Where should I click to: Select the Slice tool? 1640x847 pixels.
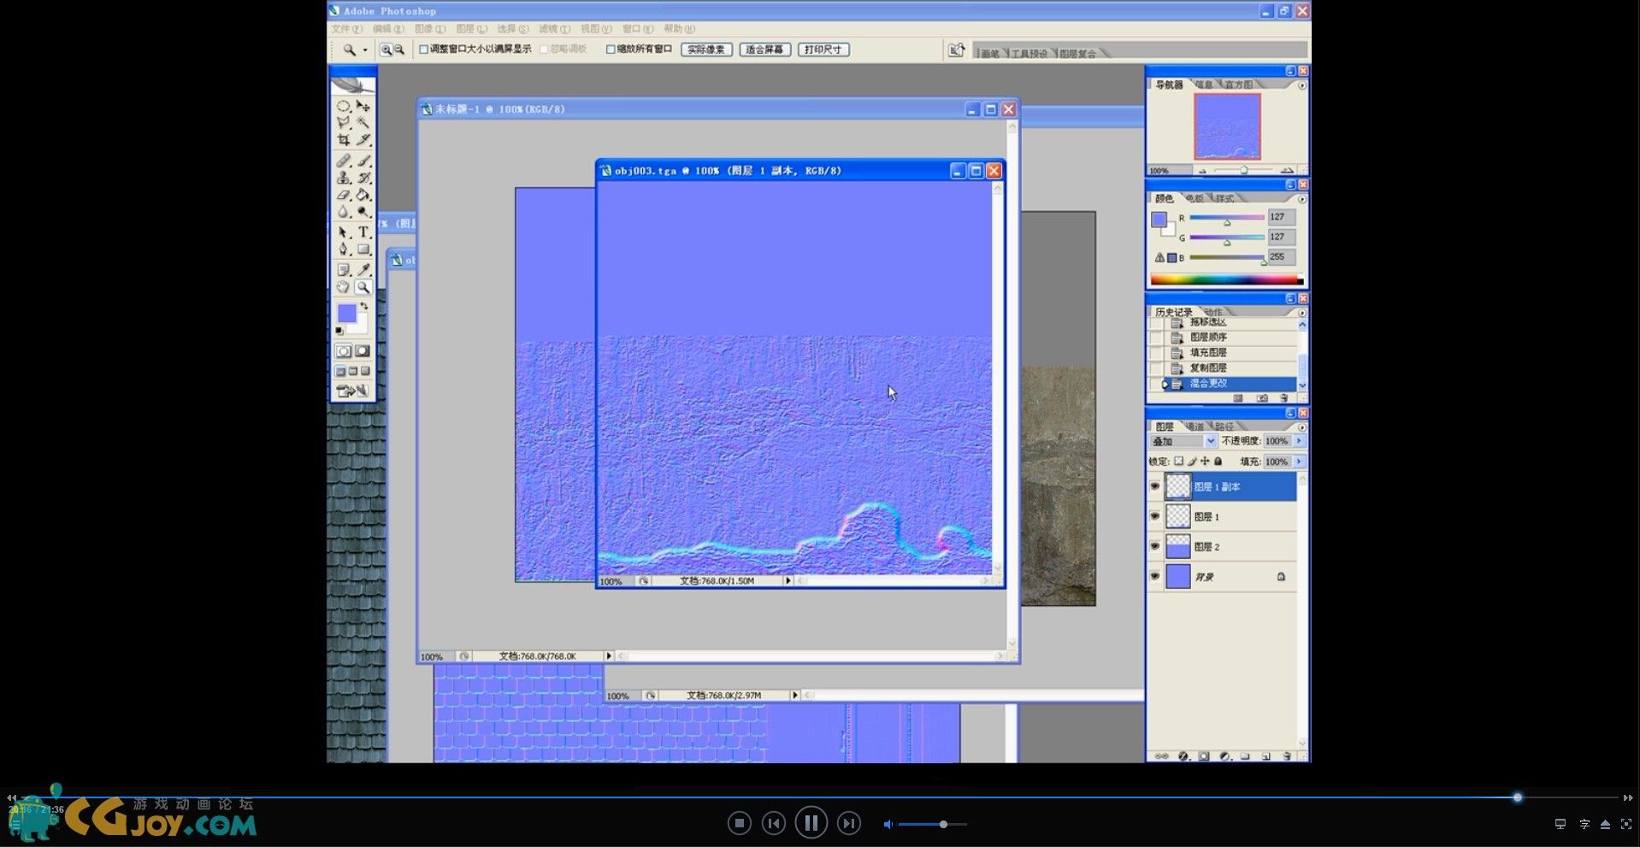[363, 139]
